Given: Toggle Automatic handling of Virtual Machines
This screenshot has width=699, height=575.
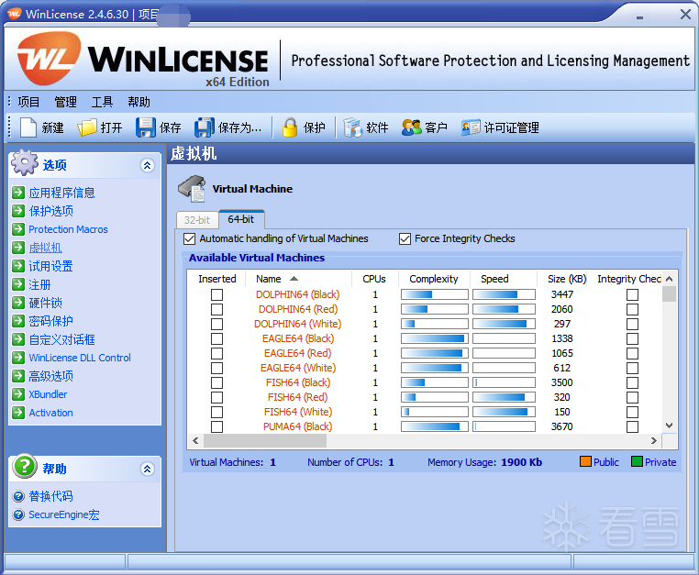Looking at the screenshot, I should pos(190,239).
